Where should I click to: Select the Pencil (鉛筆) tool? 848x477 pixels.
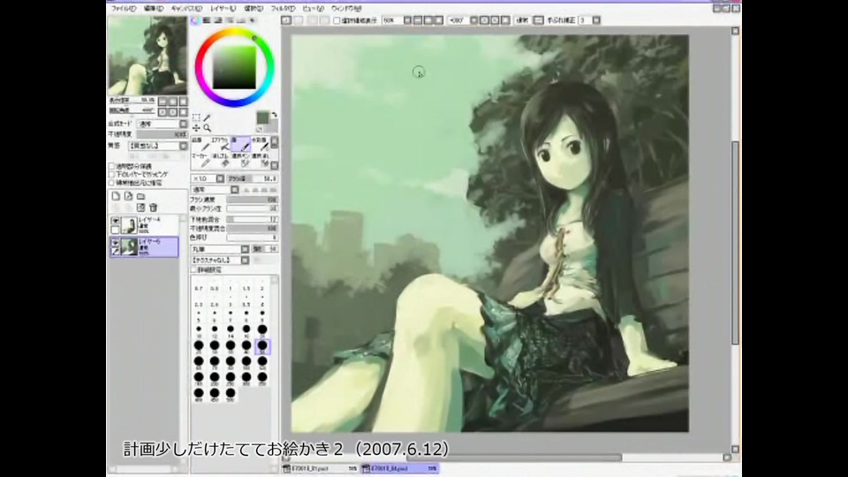coord(200,144)
